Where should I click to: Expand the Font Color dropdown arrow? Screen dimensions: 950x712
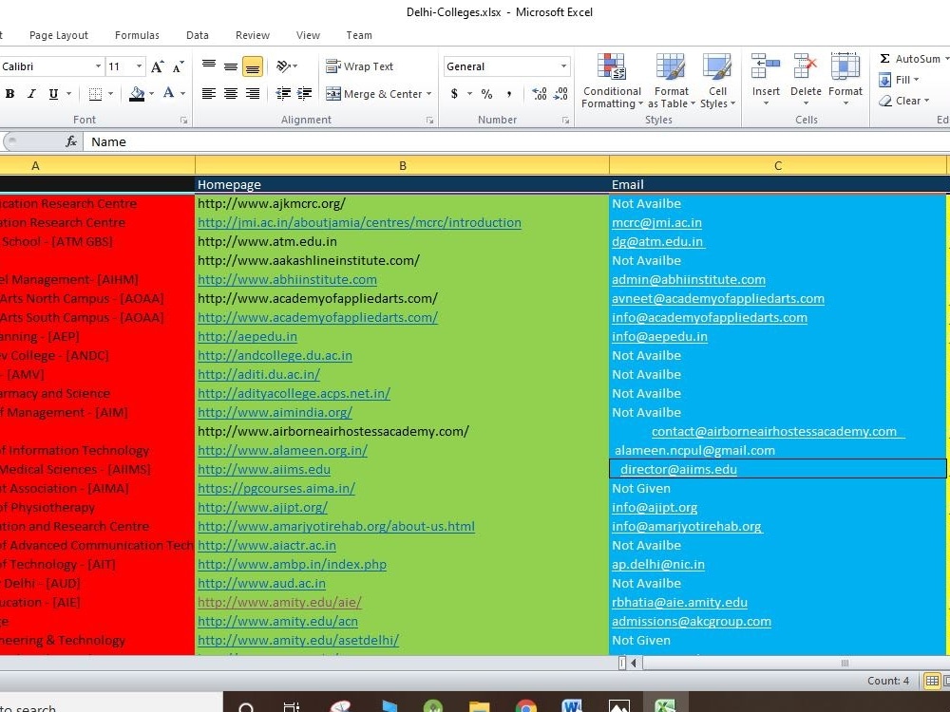point(182,94)
